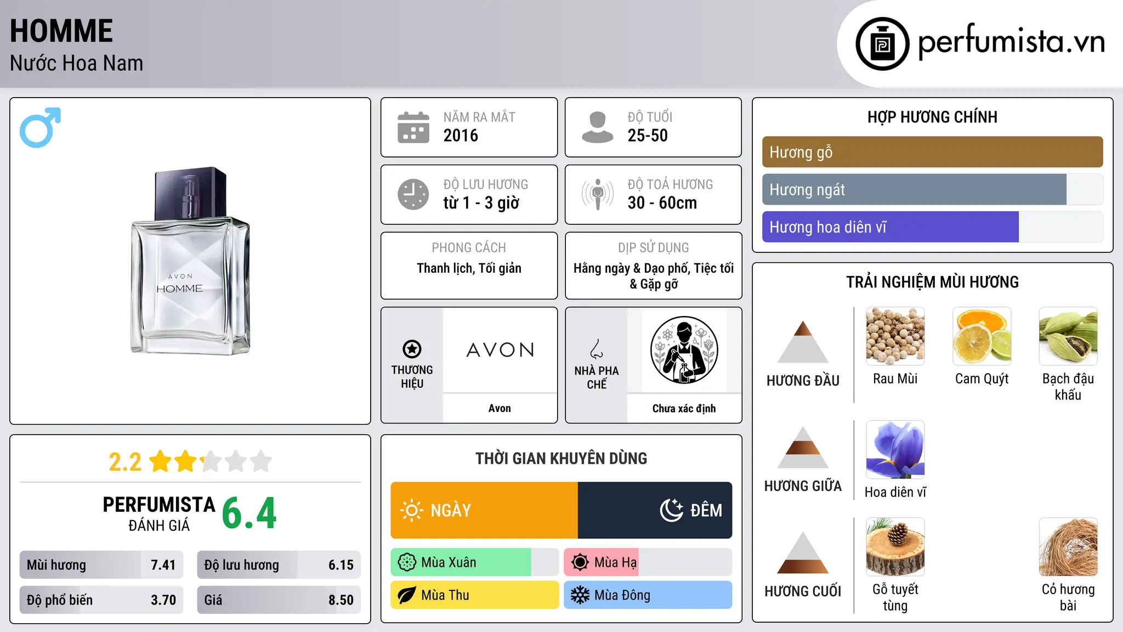Click the flower icon for Mùa Xuân
Image resolution: width=1123 pixels, height=632 pixels.
[x=407, y=562]
